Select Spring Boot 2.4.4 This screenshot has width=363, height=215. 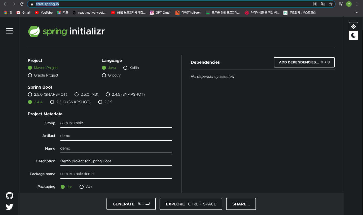pos(35,102)
